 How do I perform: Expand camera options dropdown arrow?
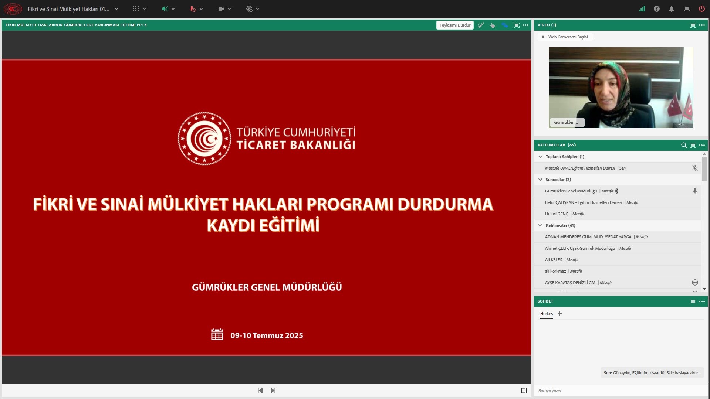[229, 9]
